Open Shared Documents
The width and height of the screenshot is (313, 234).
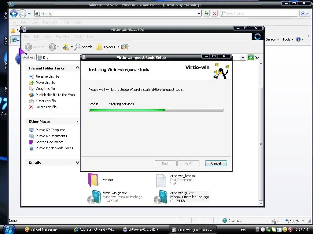pyautogui.click(x=50, y=142)
